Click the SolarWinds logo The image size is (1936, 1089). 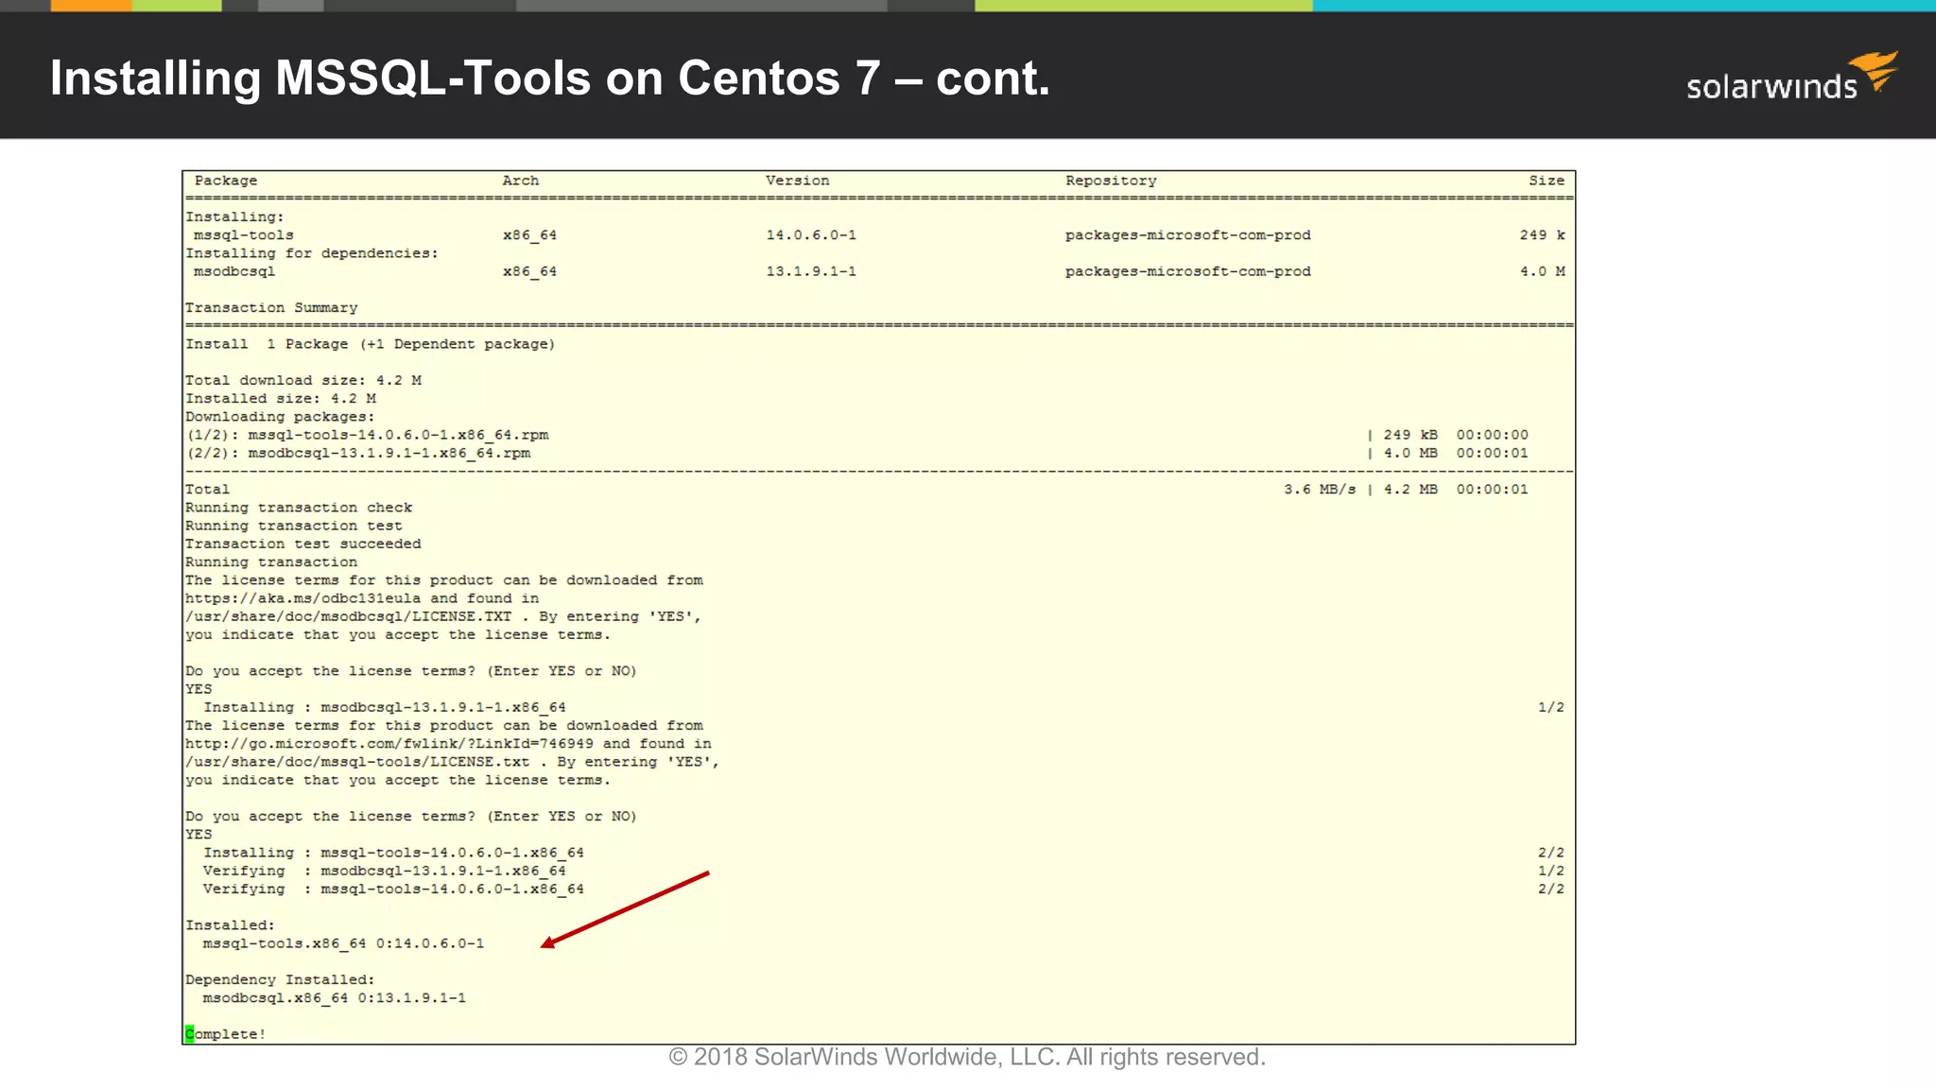(x=1792, y=77)
